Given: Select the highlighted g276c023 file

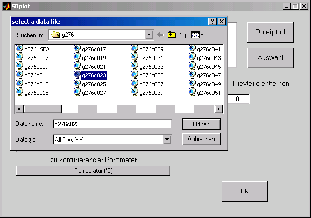Looking at the screenshot, I should (x=93, y=75).
